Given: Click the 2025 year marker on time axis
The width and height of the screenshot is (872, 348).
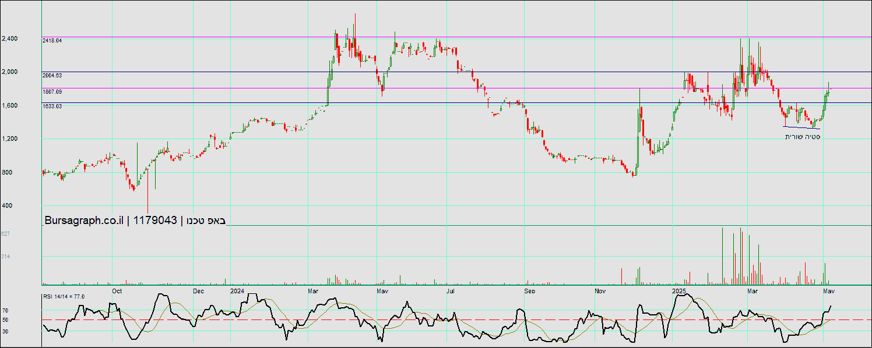Looking at the screenshot, I should [679, 290].
